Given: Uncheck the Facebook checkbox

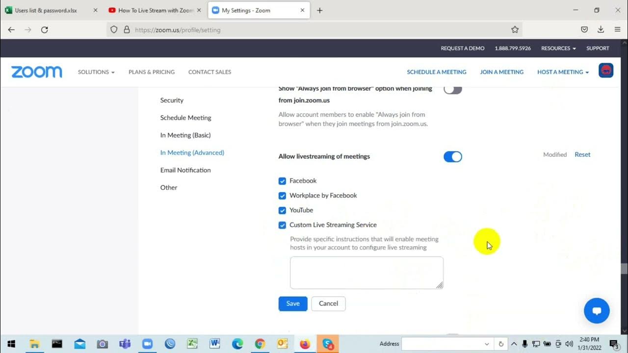Looking at the screenshot, I should tap(282, 181).
